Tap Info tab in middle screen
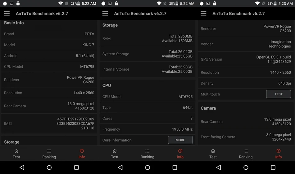 tap(180, 154)
